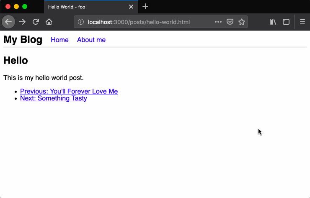Click the My Blog site title
310x198 pixels.
pyautogui.click(x=23, y=40)
